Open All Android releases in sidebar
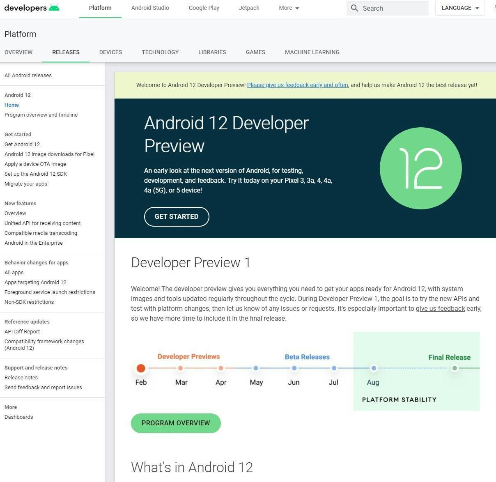The height and width of the screenshot is (482, 496). click(x=28, y=76)
